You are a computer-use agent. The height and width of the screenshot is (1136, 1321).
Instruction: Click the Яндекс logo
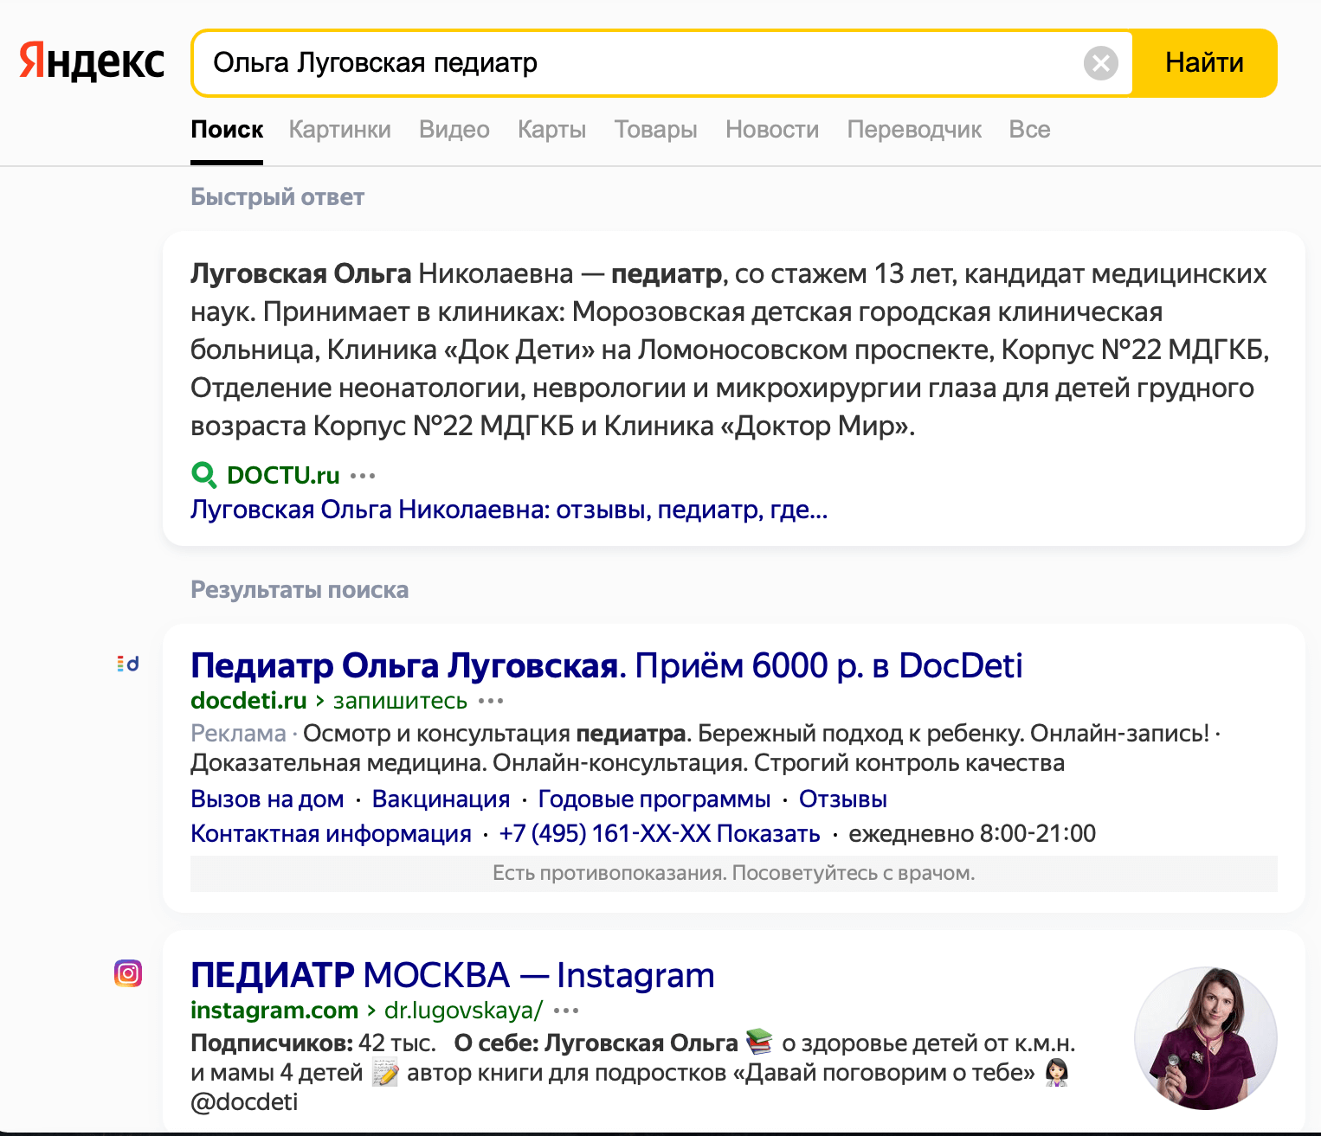pyautogui.click(x=92, y=62)
